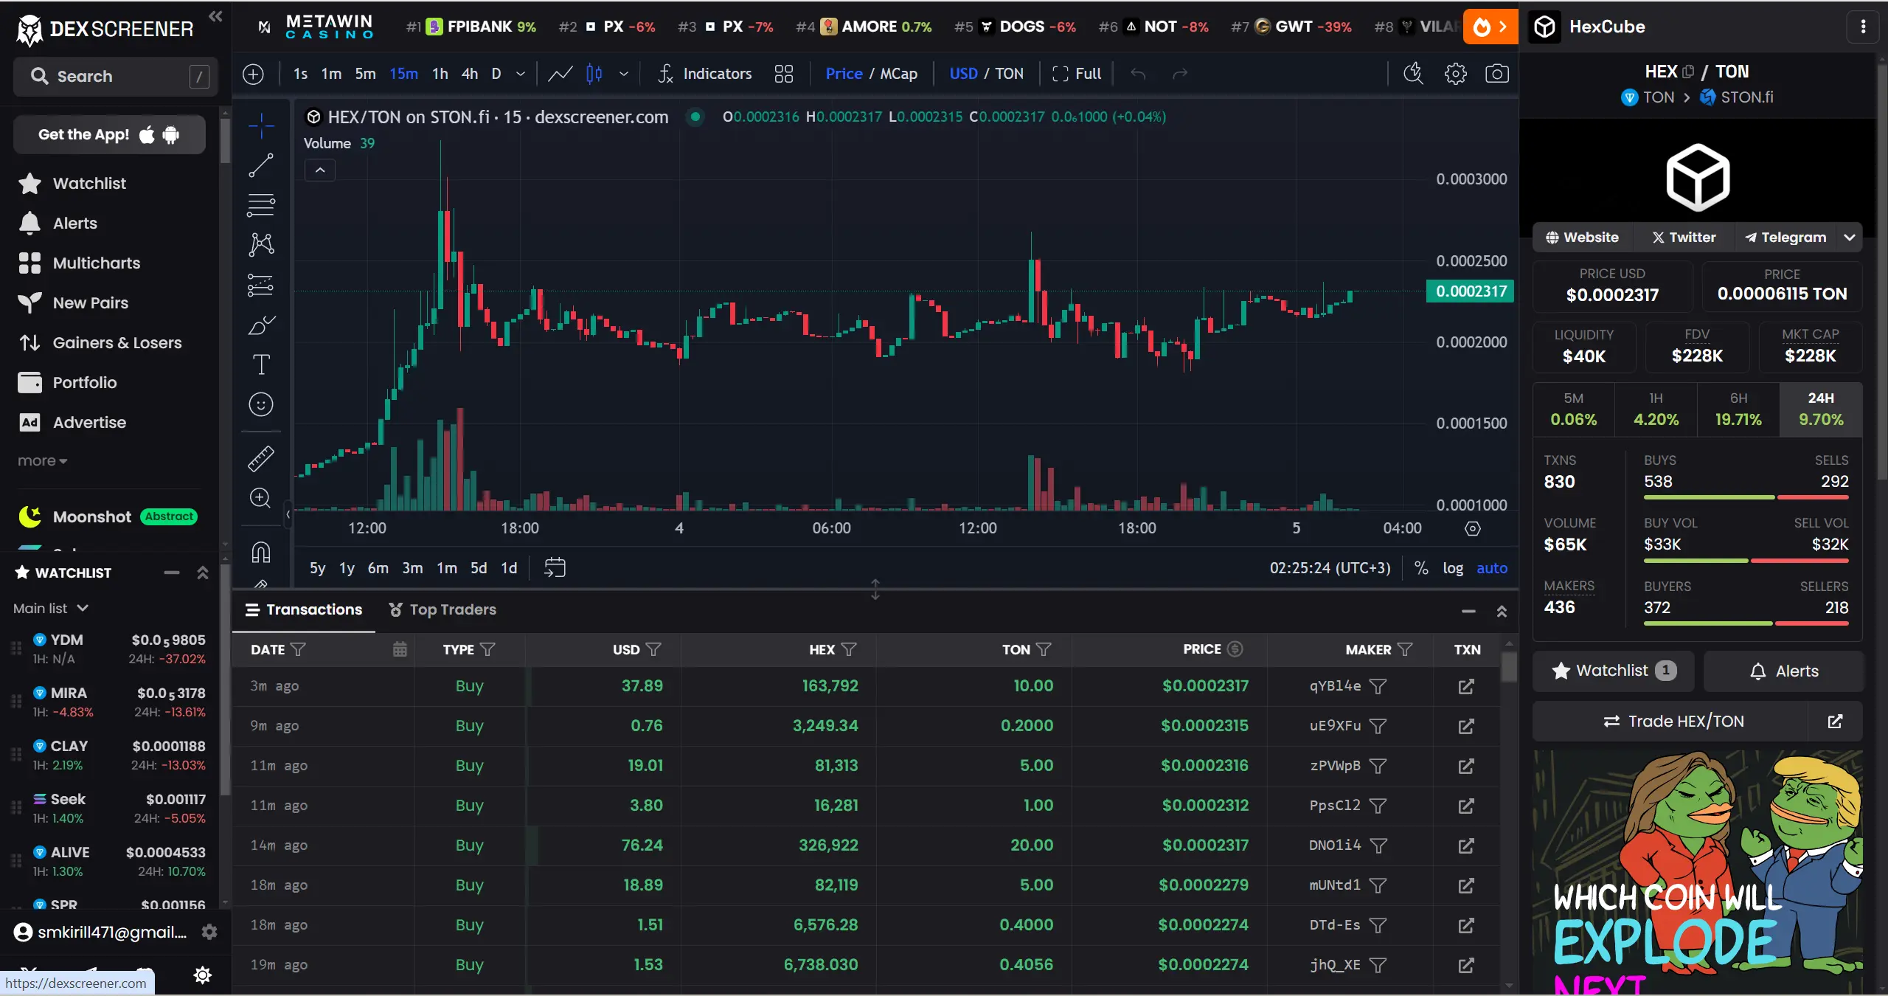Undo the last chart action
The height and width of the screenshot is (996, 1888).
pyautogui.click(x=1138, y=74)
